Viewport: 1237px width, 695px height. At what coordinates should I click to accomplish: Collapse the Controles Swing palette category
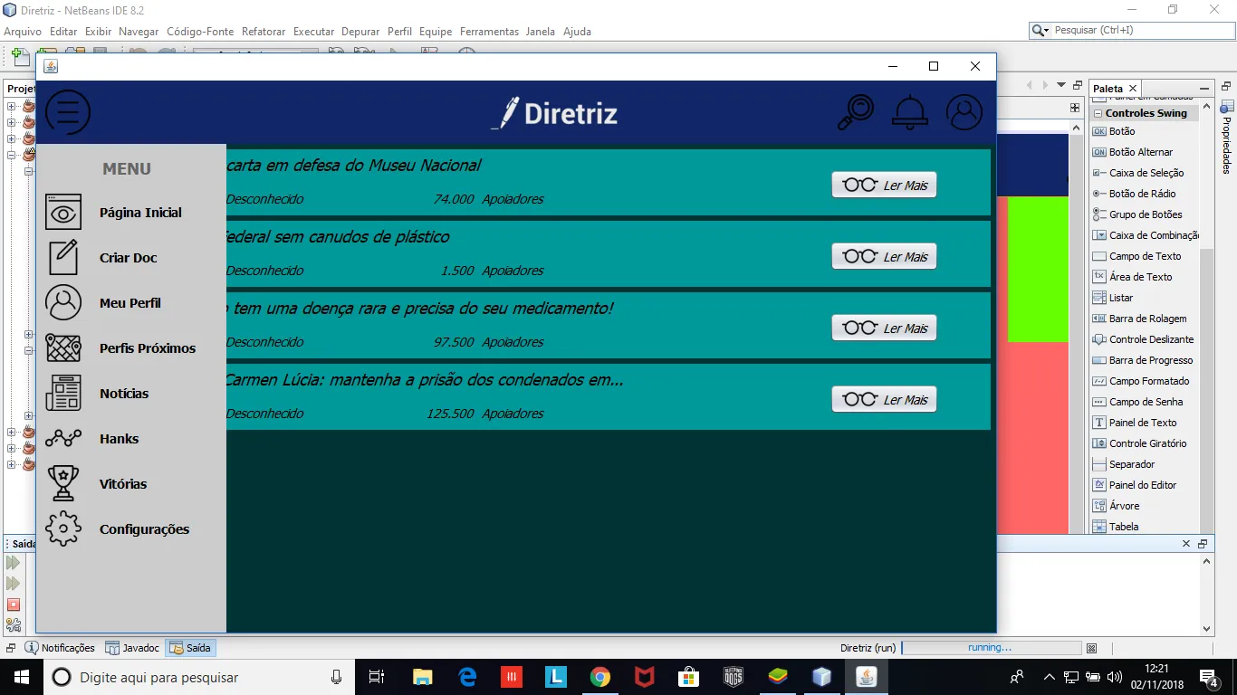point(1098,113)
